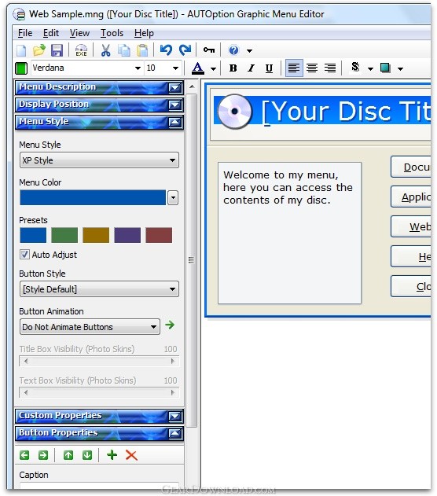437x496 pixels.
Task: Move button down with green arrow
Action: tap(87, 455)
